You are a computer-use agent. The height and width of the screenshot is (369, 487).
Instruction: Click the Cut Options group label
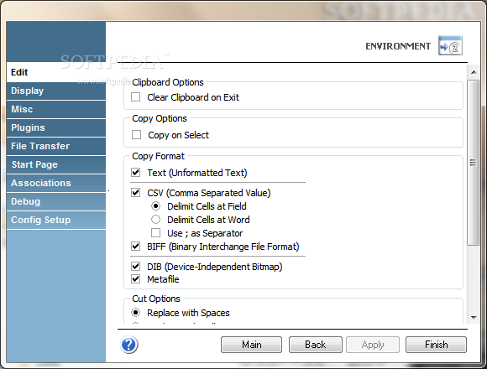coord(156,299)
